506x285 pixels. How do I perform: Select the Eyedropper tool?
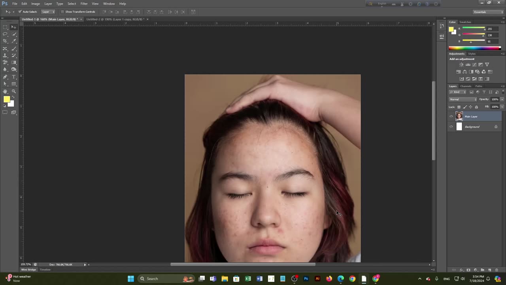point(13,41)
